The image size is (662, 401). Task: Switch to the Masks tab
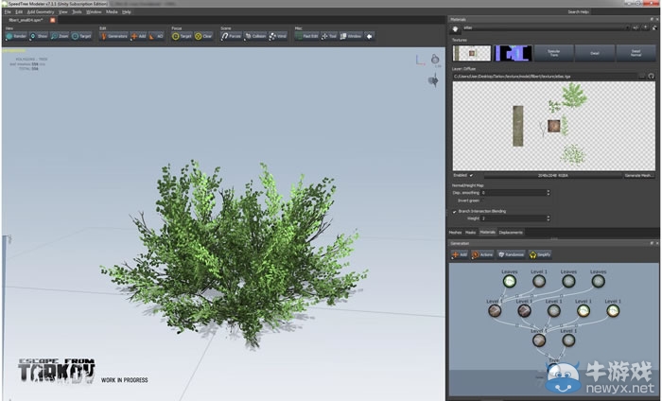point(470,233)
